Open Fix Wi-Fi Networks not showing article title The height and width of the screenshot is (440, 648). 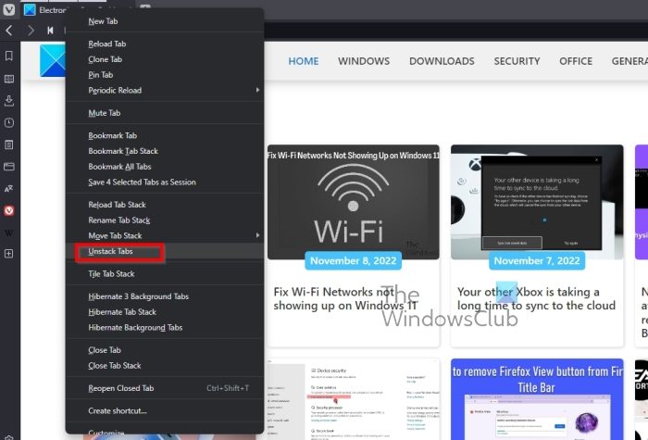click(x=345, y=298)
